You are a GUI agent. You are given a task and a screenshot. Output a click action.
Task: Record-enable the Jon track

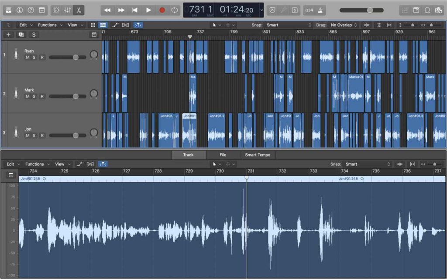pos(42,136)
